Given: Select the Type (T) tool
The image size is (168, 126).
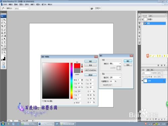Looking at the screenshot, I should [x=5, y=43].
